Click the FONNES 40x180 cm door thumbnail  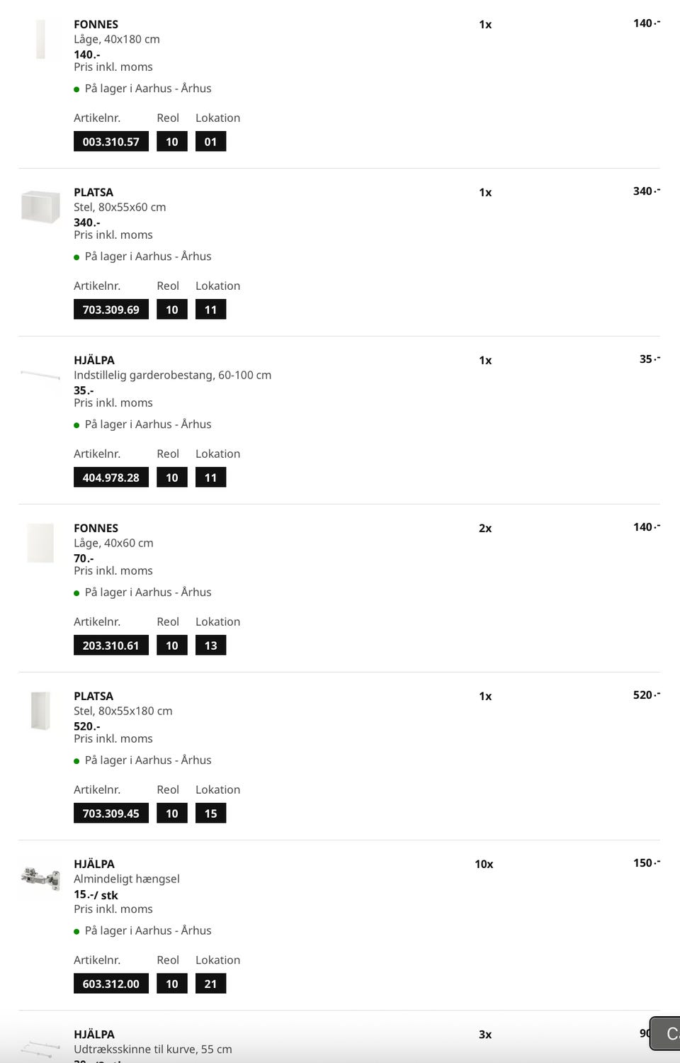(x=40, y=40)
